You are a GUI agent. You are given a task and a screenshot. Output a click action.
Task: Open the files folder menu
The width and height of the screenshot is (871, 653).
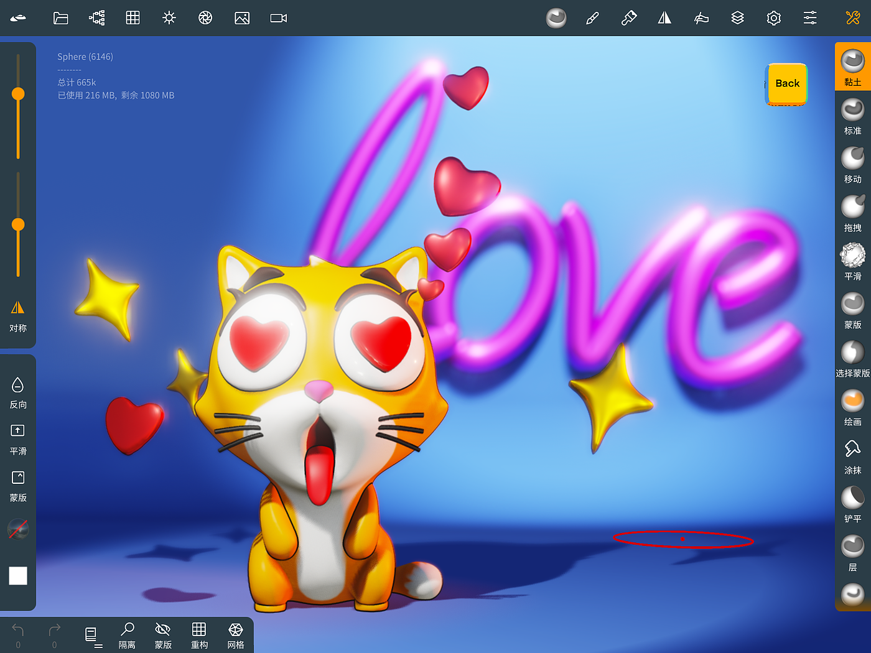pos(60,18)
